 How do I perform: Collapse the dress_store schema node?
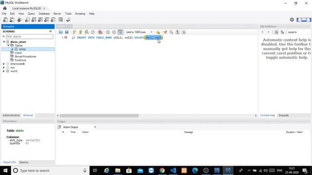pyautogui.click(x=4, y=42)
